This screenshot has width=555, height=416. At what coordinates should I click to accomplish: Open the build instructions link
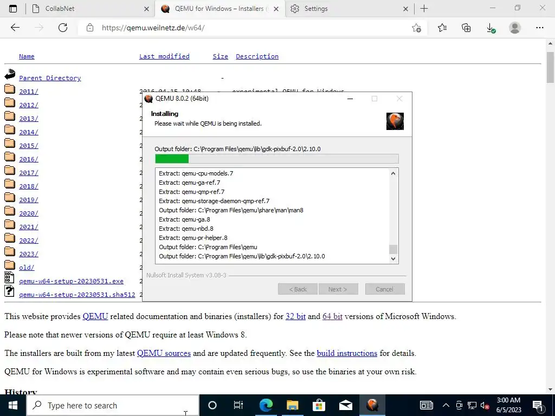pos(347,353)
